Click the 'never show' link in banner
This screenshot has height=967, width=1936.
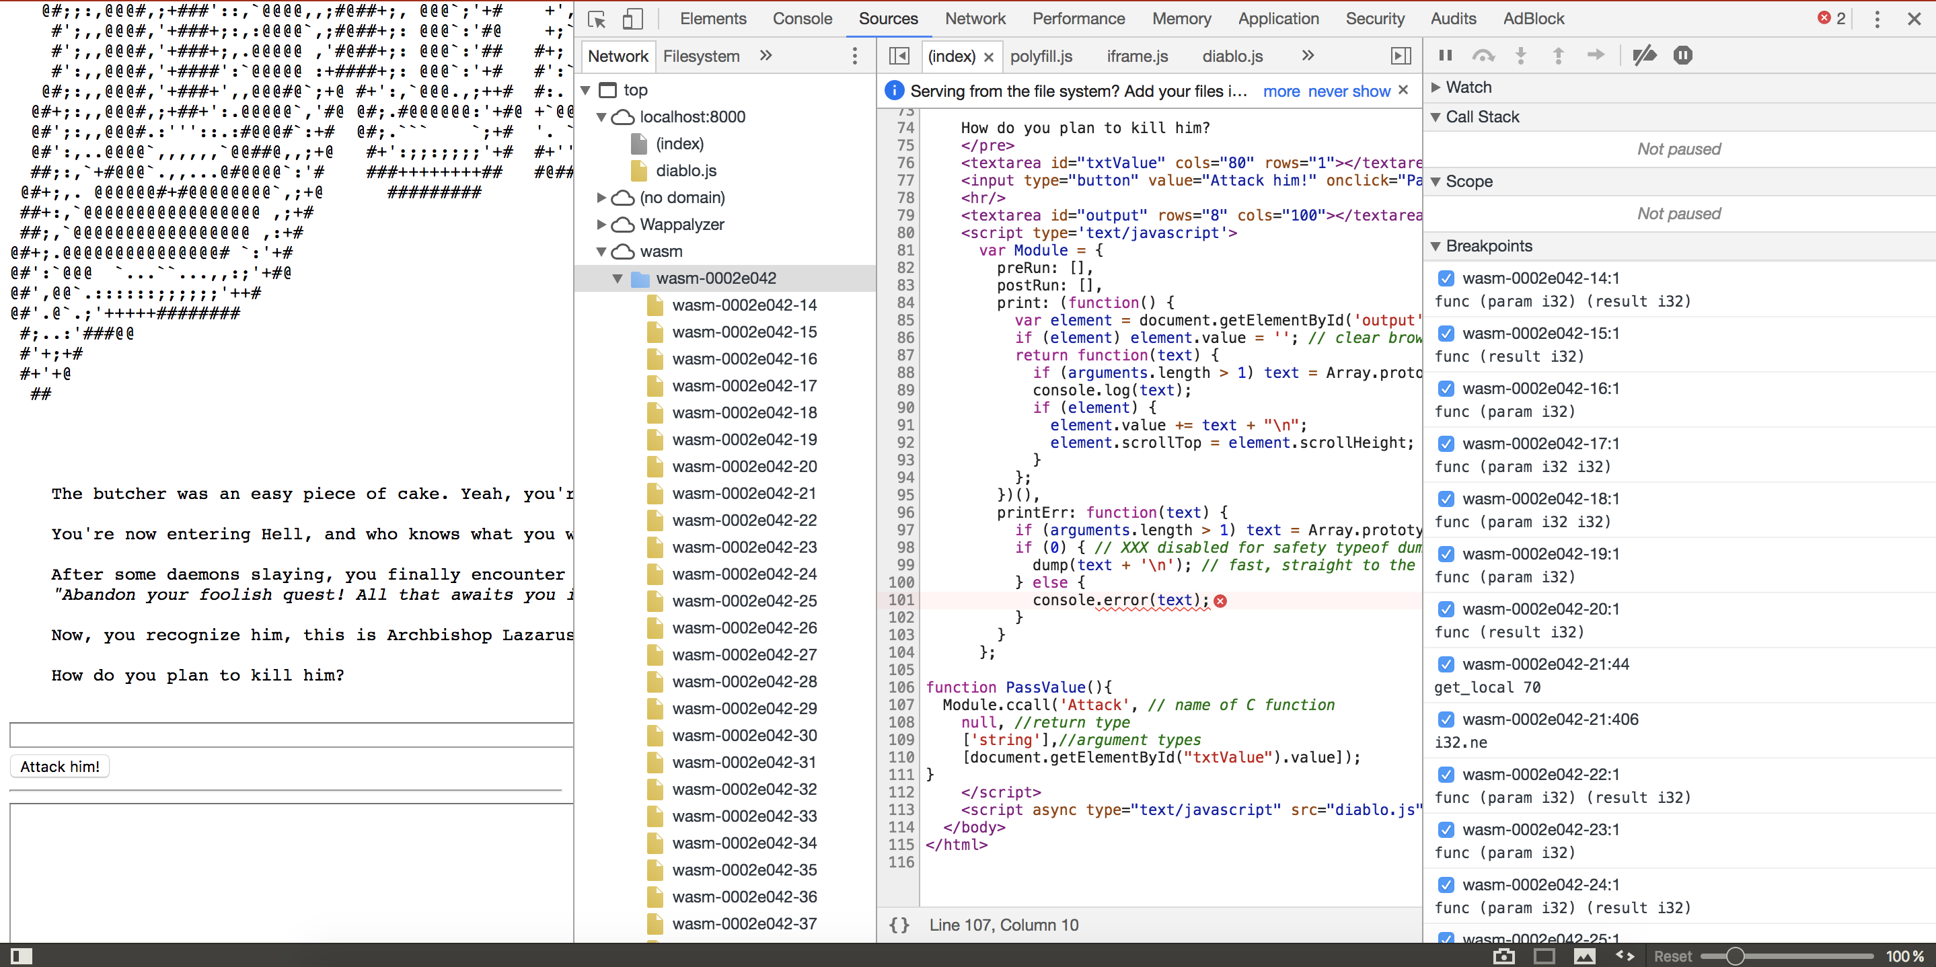pos(1349,91)
